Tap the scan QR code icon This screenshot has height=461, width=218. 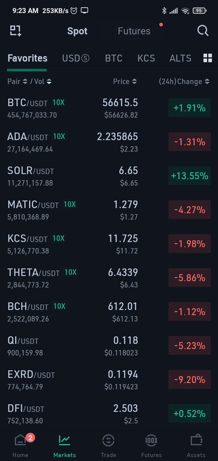pyautogui.click(x=15, y=31)
